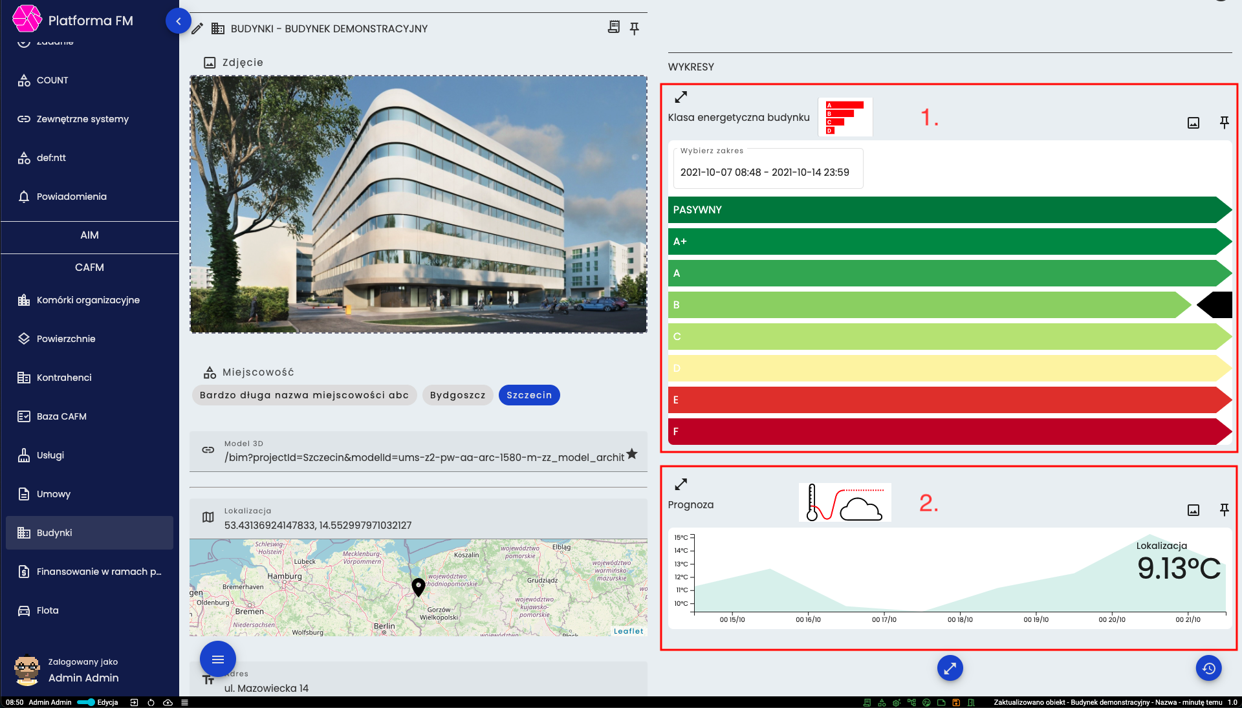
Task: Click the blue history round button
Action: click(x=1208, y=668)
